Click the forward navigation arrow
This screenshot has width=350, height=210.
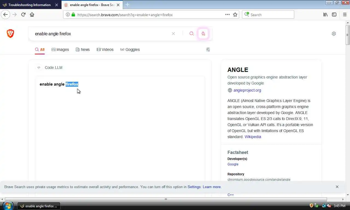point(14,15)
